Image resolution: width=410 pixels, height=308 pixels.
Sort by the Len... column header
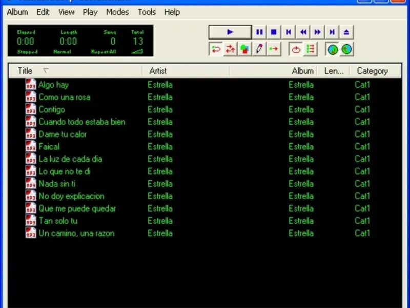coord(334,71)
